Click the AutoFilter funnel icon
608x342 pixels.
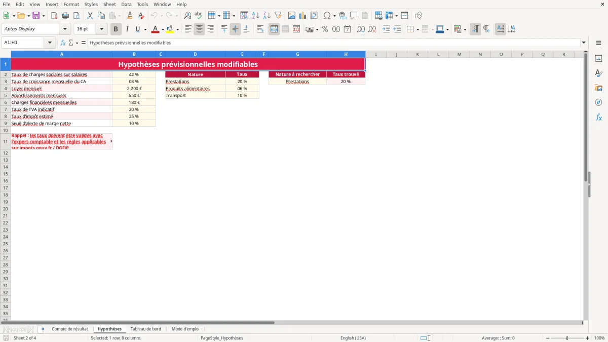pos(278,16)
